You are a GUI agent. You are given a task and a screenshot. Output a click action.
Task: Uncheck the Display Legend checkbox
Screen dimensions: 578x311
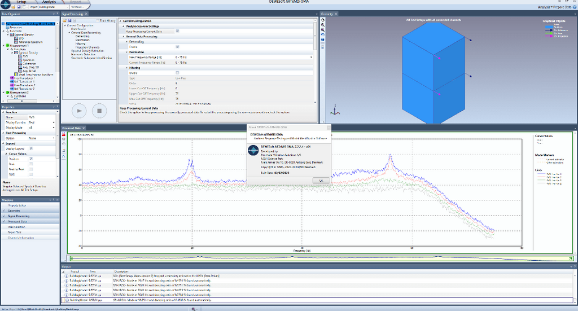pos(31,148)
